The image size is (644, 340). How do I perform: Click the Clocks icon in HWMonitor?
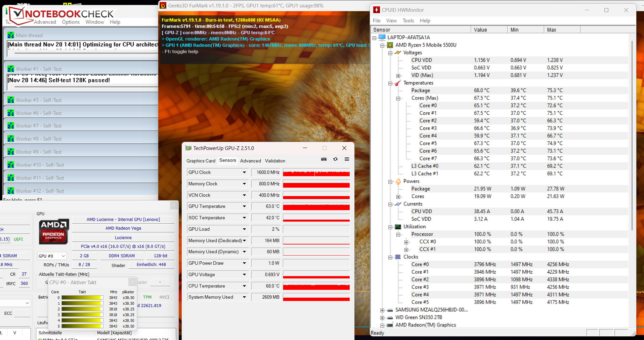click(398, 257)
